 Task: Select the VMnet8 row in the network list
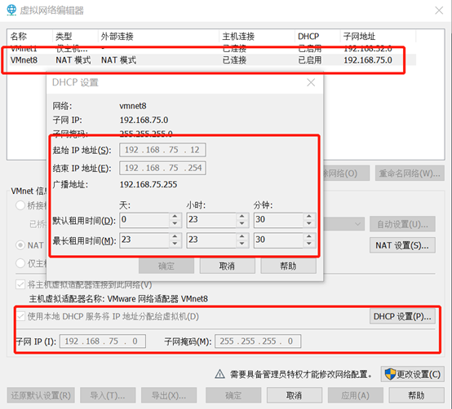click(x=213, y=60)
